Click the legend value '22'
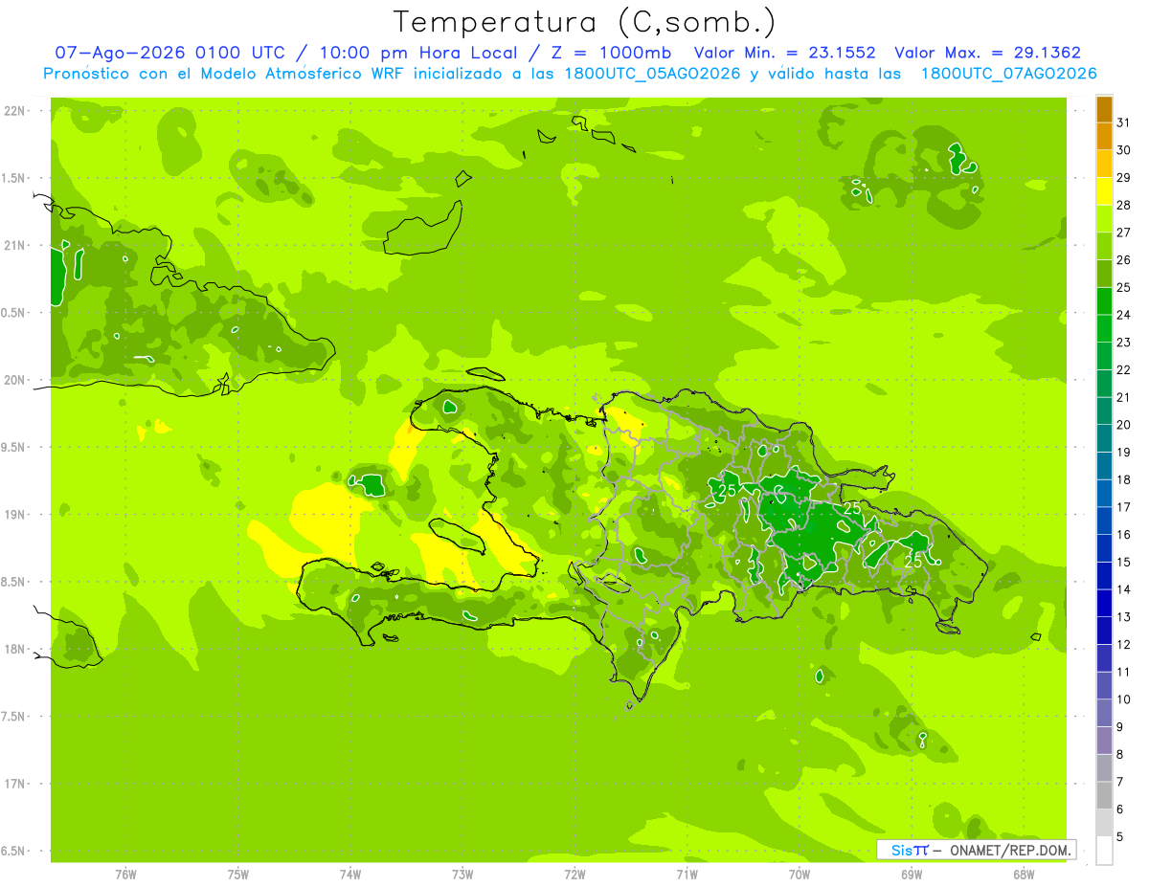 point(1123,370)
